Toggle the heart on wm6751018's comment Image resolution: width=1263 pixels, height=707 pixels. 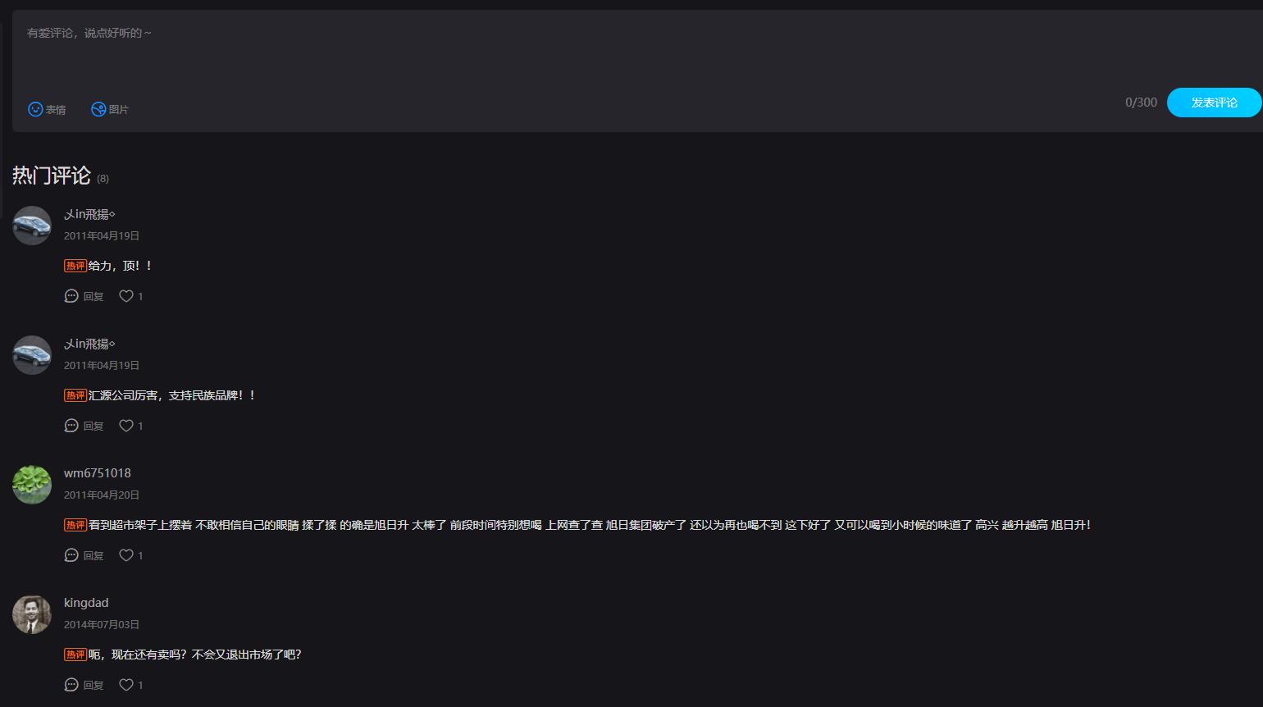pos(126,555)
